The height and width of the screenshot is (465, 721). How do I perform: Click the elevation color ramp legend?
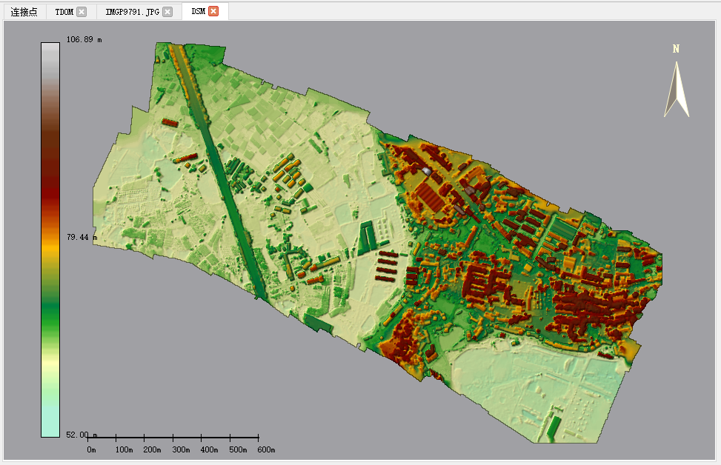(x=50, y=239)
